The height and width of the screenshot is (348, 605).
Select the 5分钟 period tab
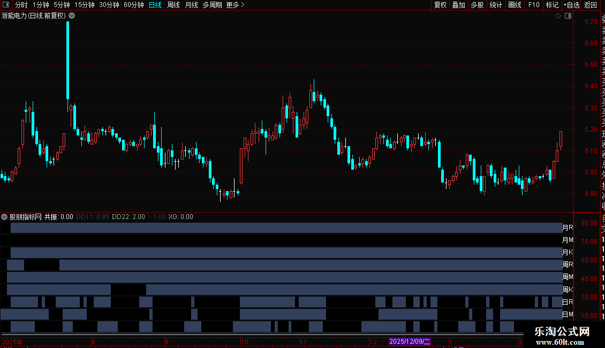[x=62, y=5]
